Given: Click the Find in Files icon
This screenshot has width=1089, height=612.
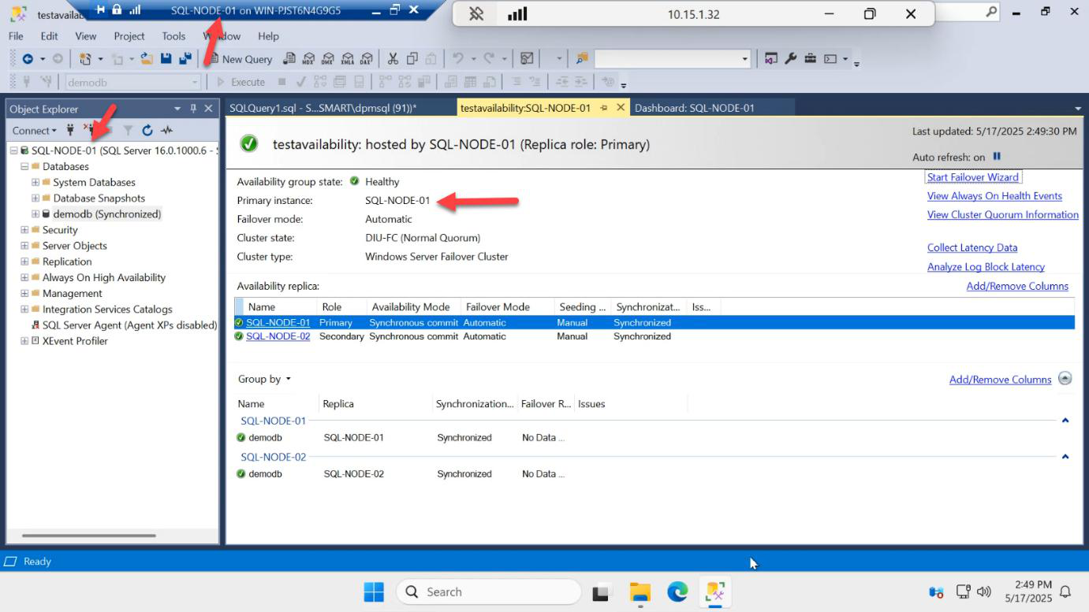Looking at the screenshot, I should (582, 59).
